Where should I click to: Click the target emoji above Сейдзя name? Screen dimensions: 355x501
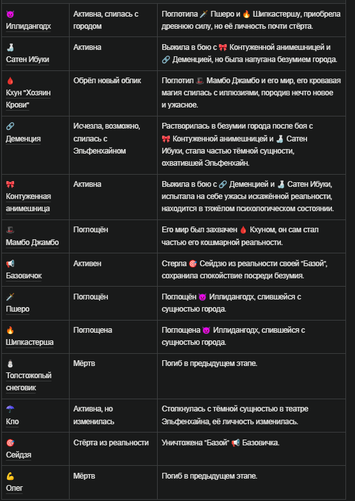[10, 443]
